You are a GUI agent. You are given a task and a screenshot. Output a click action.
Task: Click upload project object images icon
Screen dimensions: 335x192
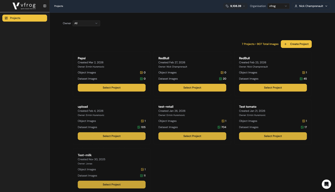[142, 121]
